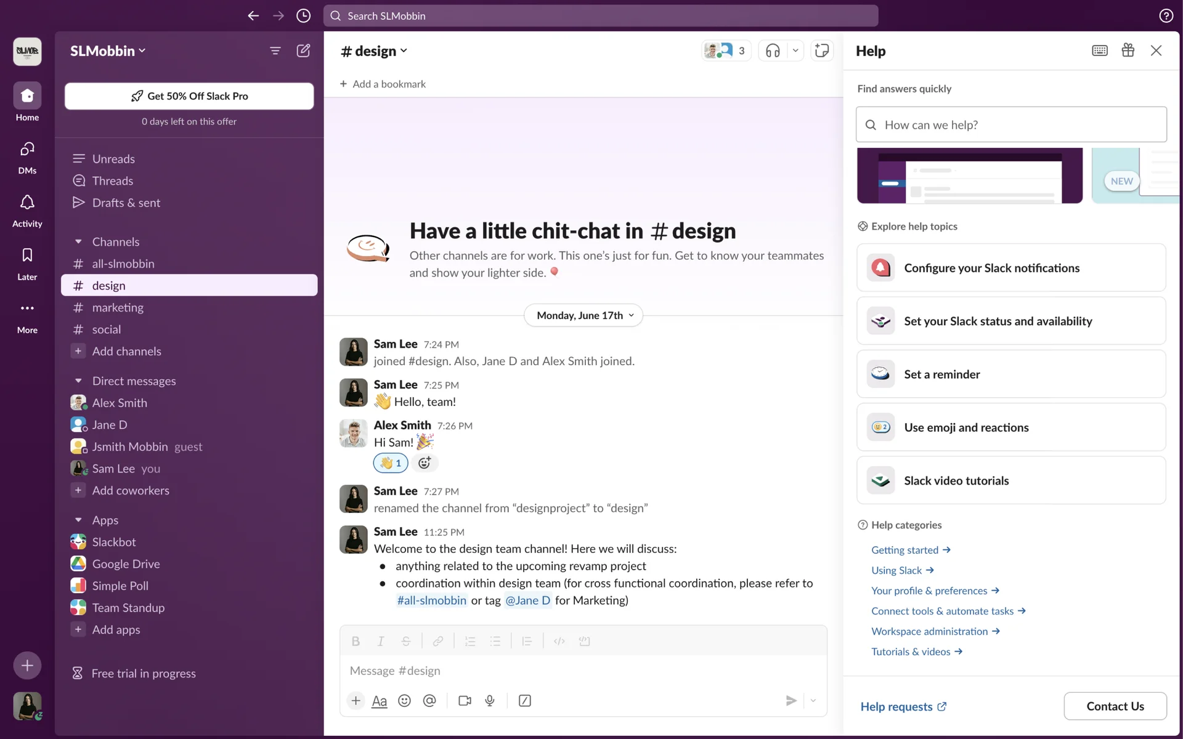
Task: Open the canvas icon in channel header
Action: tap(821, 51)
